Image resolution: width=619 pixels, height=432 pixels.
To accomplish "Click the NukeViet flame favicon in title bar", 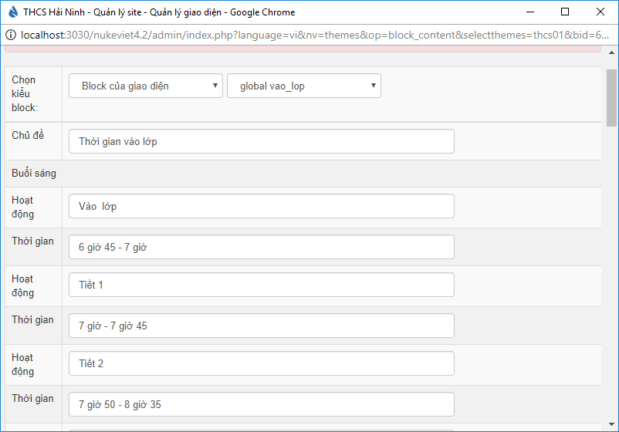I will pyautogui.click(x=13, y=12).
